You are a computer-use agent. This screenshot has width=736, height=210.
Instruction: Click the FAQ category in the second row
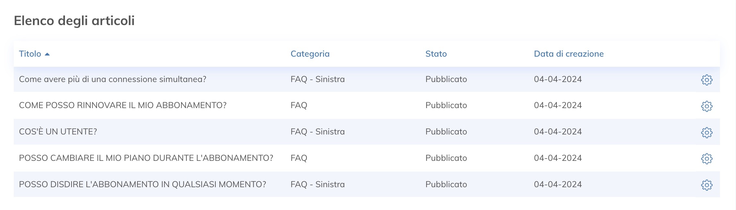[x=299, y=105]
